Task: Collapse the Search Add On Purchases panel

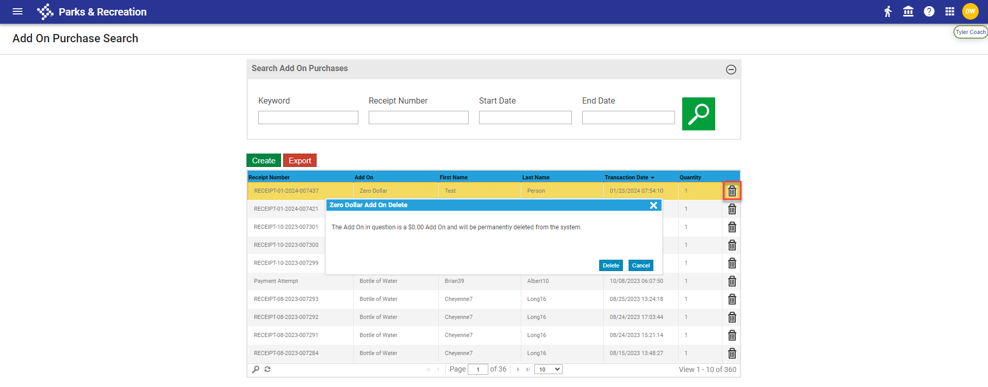Action: [731, 70]
